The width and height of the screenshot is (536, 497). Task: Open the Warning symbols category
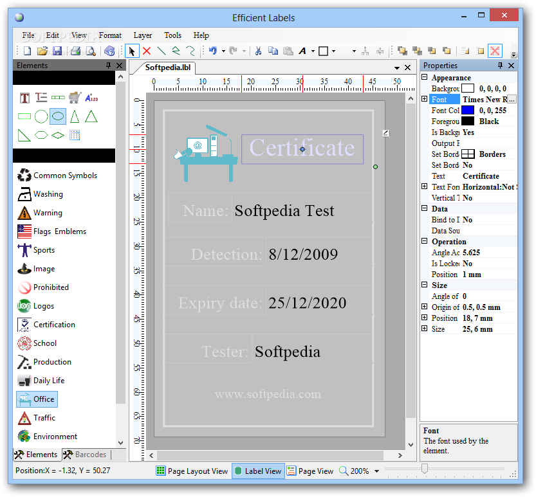pyautogui.click(x=40, y=213)
